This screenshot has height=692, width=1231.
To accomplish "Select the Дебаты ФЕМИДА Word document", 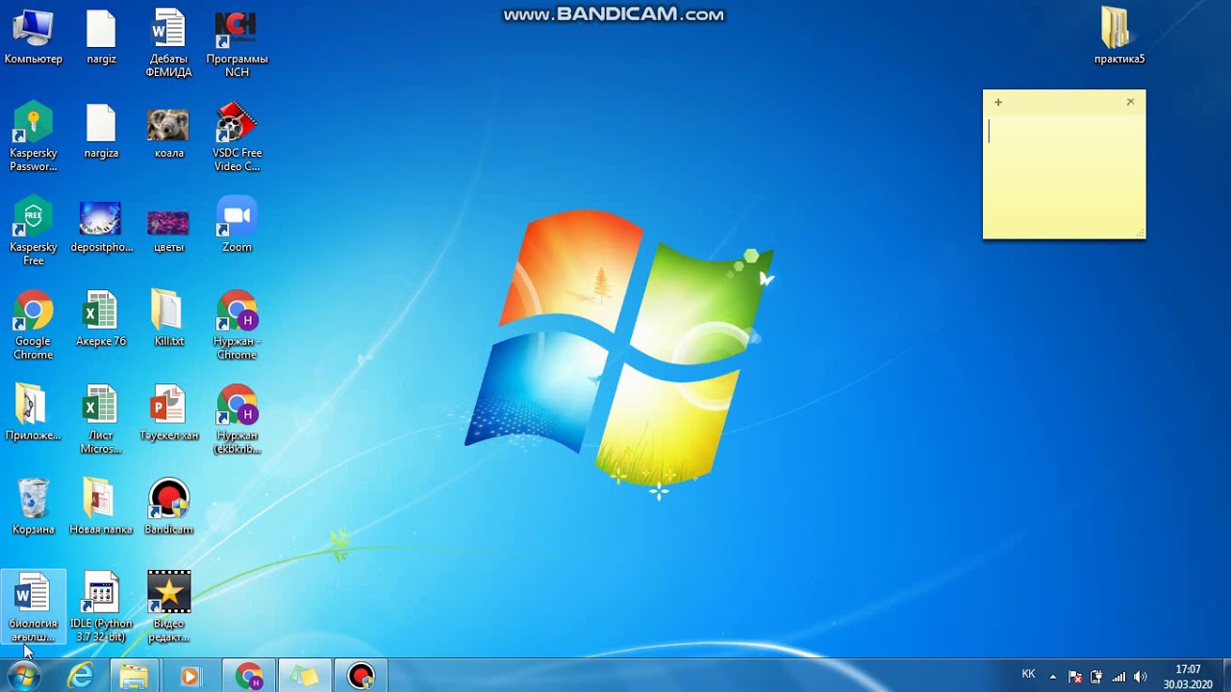I will [x=169, y=43].
